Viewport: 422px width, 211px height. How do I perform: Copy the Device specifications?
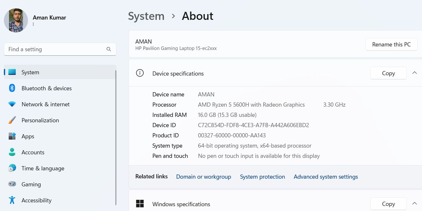point(388,73)
